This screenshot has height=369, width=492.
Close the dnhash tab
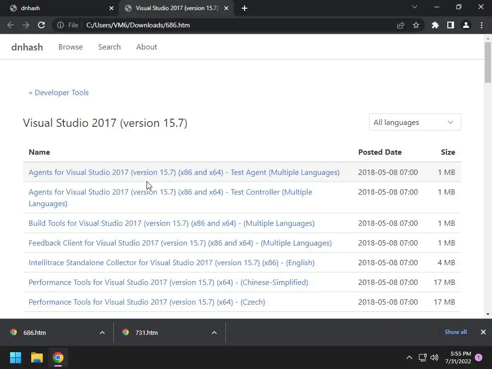(x=111, y=8)
